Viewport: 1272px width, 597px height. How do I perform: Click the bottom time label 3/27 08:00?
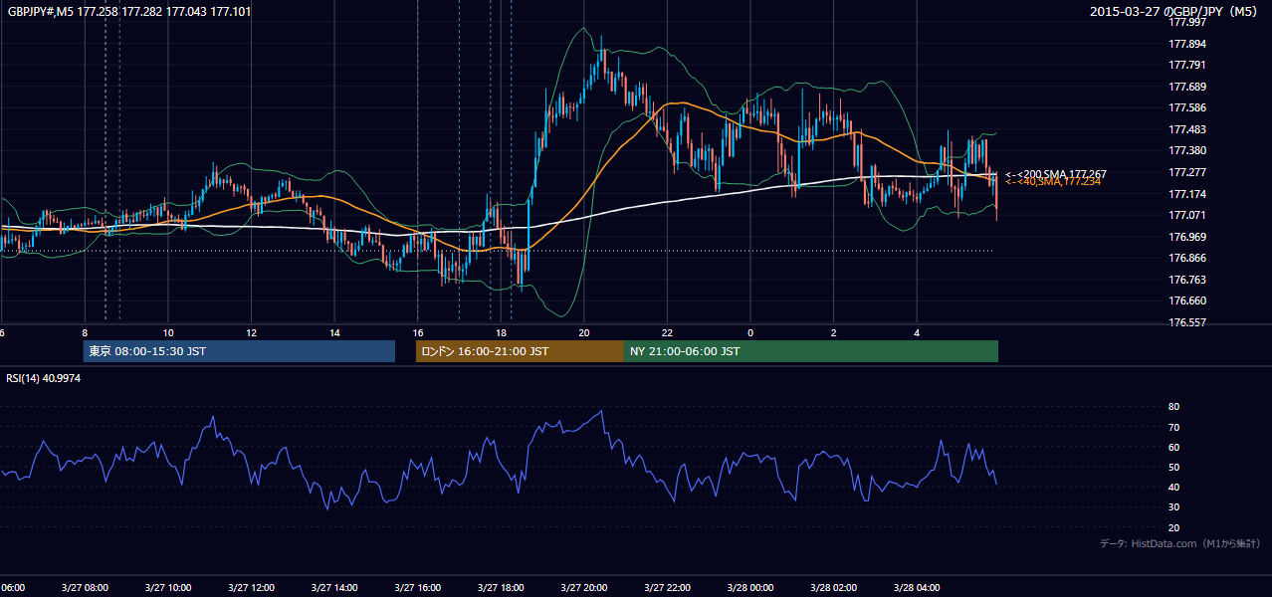(85, 588)
